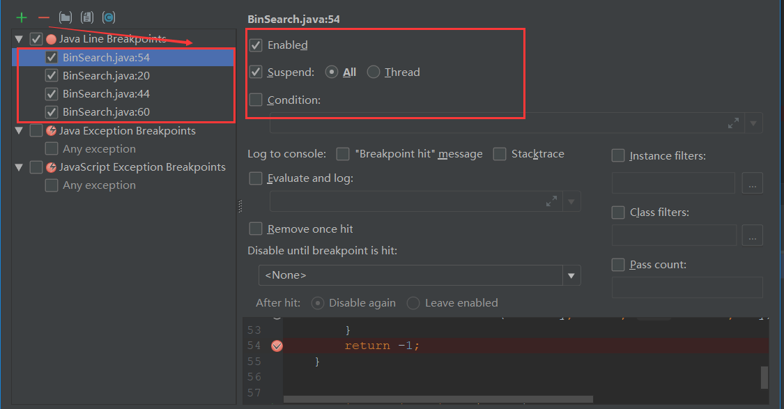
Task: Click the Instance filters text field
Action: (673, 183)
